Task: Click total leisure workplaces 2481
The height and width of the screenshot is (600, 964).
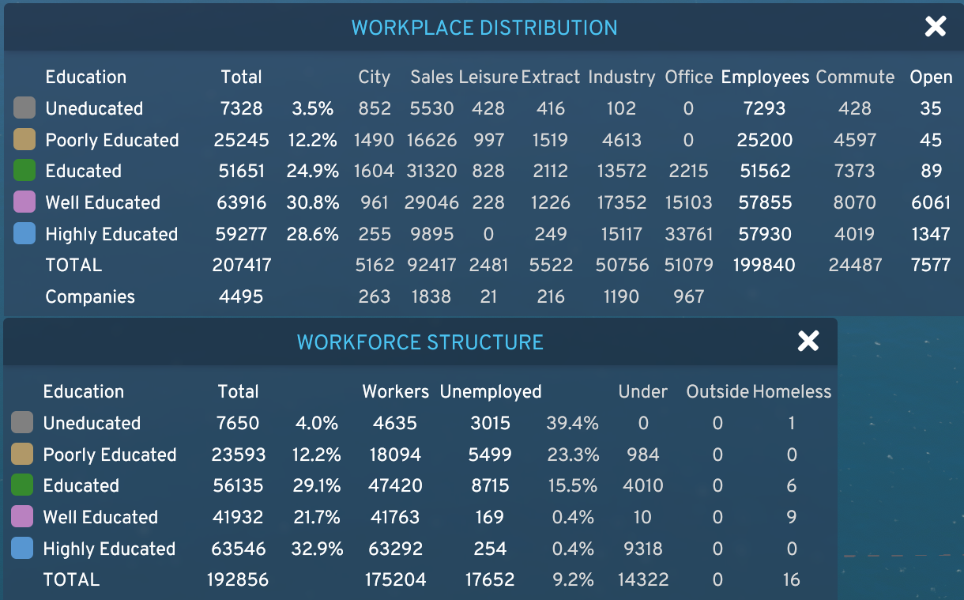Action: pyautogui.click(x=488, y=266)
